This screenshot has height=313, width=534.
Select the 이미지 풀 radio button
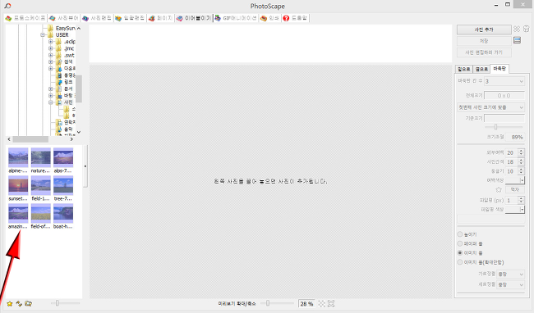[x=460, y=252]
